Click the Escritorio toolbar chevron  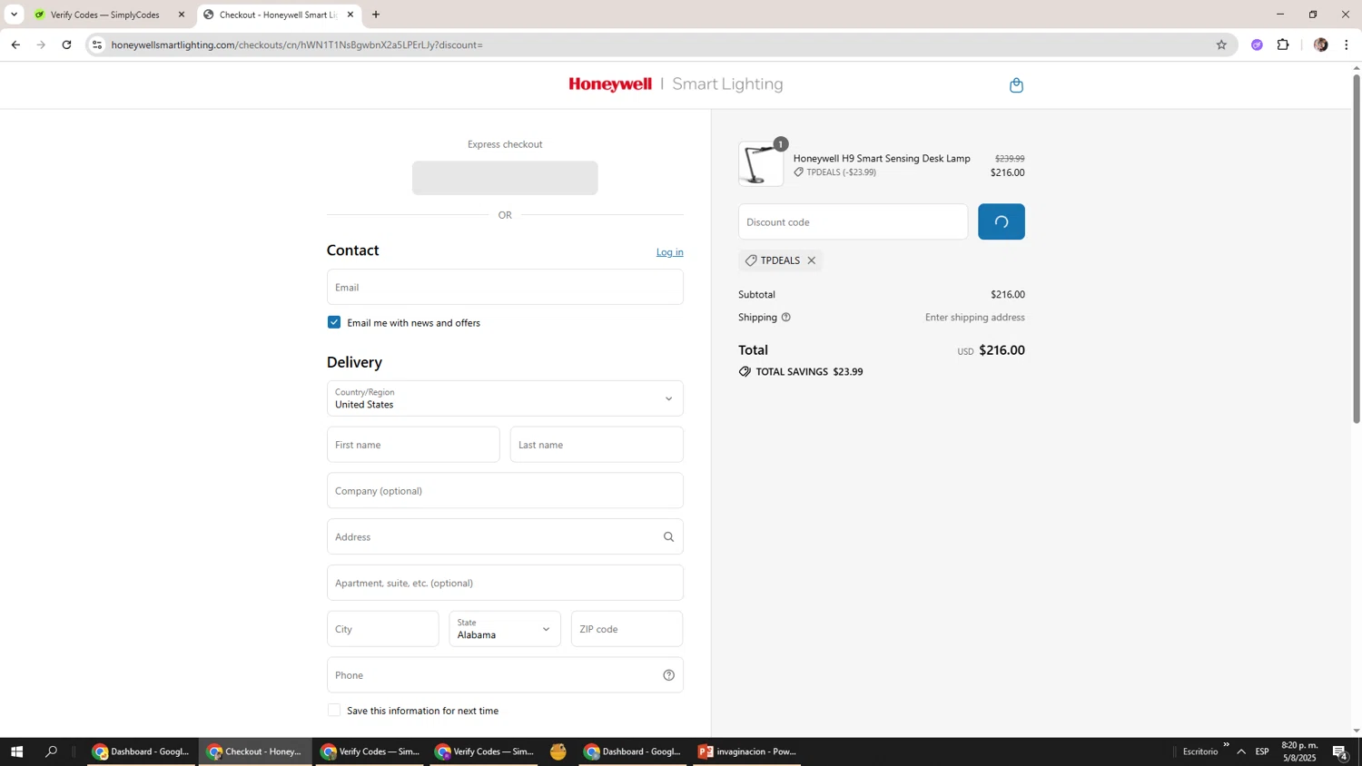1226,745
